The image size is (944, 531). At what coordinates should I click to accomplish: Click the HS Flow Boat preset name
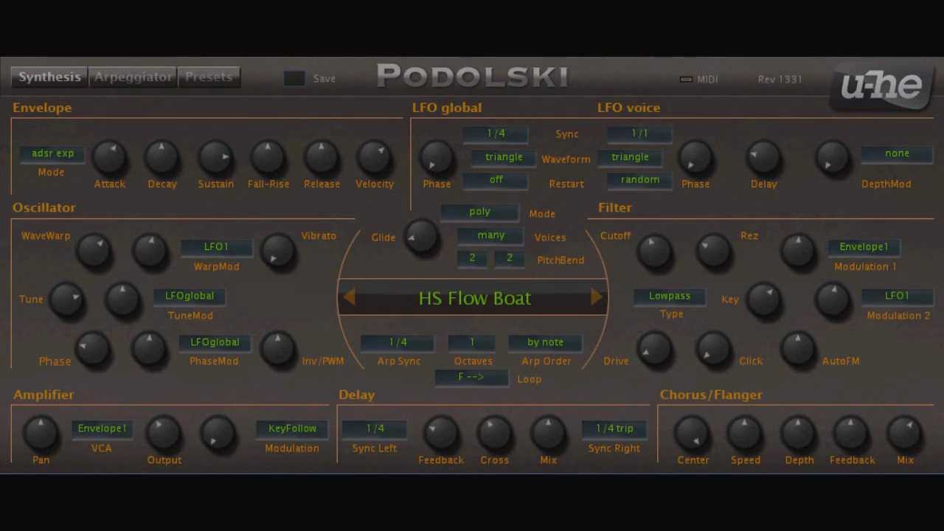coord(474,298)
